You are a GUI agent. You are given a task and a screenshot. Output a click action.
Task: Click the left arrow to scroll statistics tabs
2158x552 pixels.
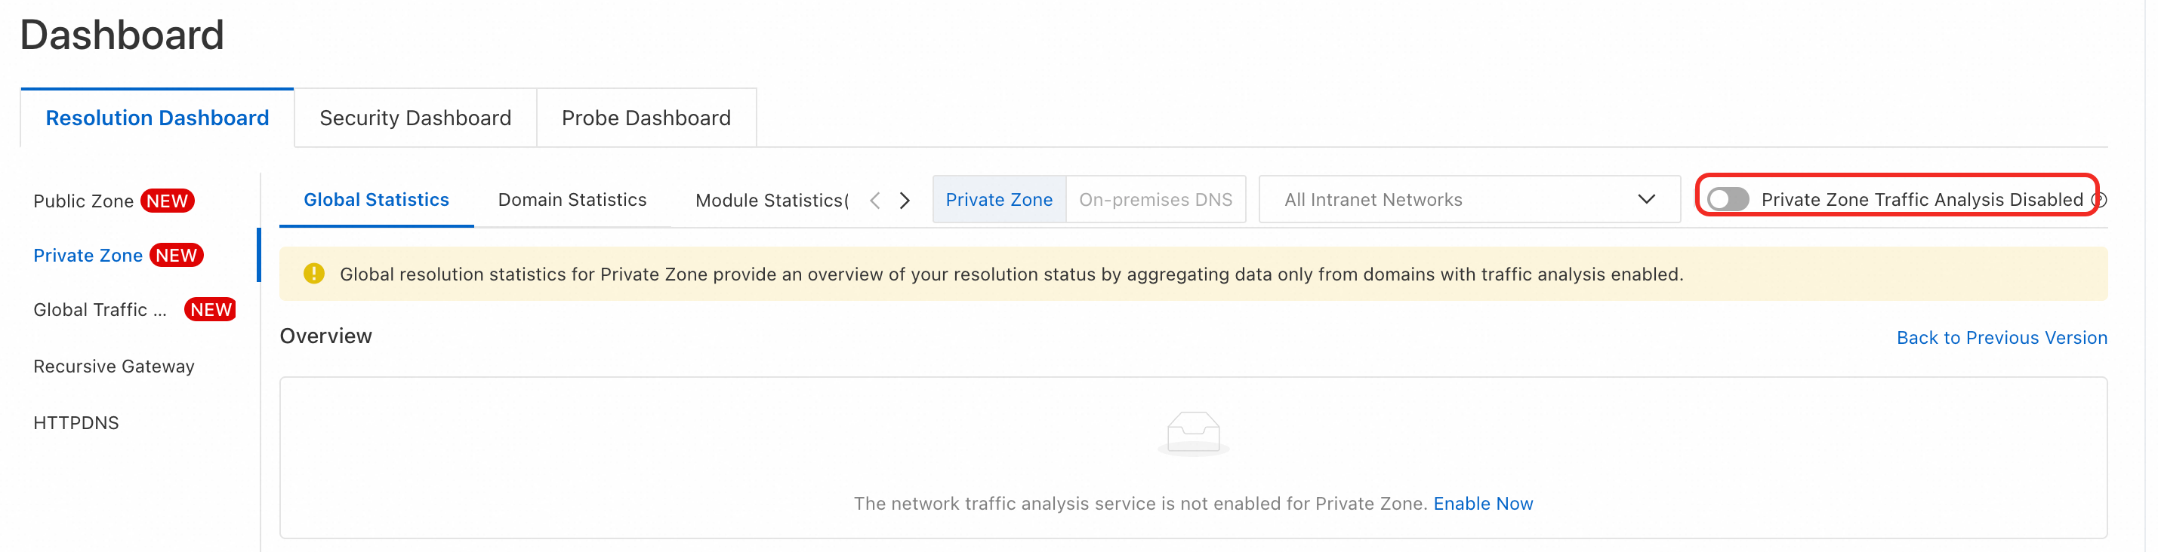click(x=874, y=200)
